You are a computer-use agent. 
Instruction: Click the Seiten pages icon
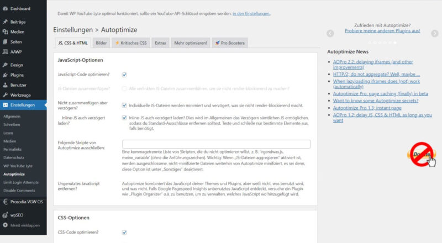(5, 41)
